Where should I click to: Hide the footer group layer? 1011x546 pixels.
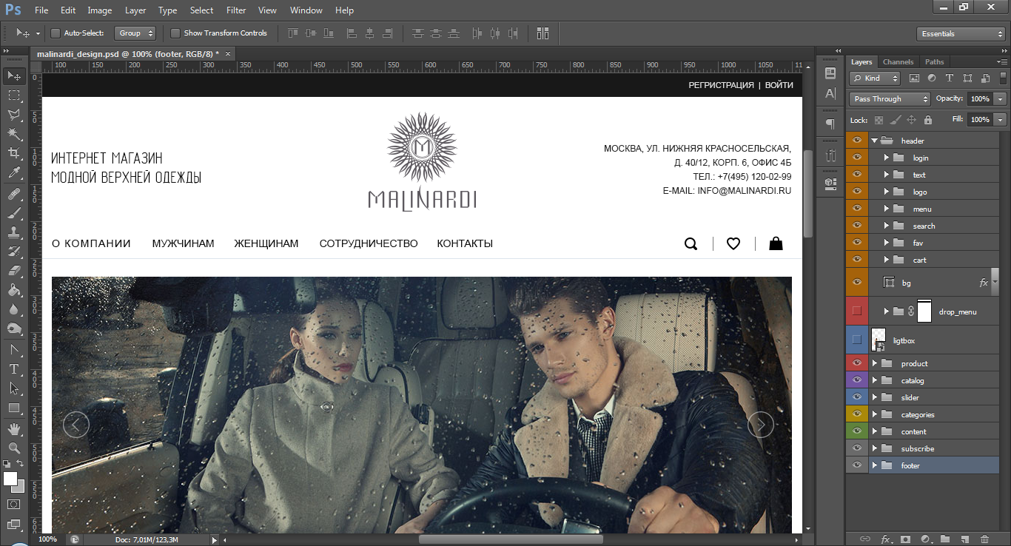click(857, 465)
